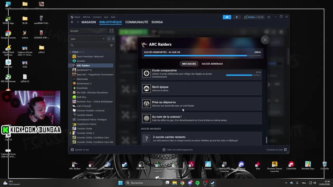This screenshot has width=333, height=187.
Task: Click the Étude comparative 3/4 progress bar
Action: click(243, 75)
